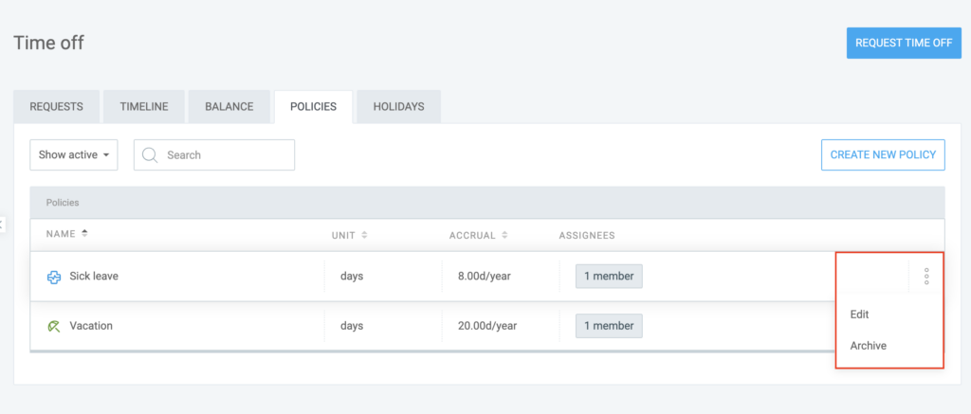Expand sidebar using left edge chevron
Viewport: 971px width, 414px height.
[2, 224]
